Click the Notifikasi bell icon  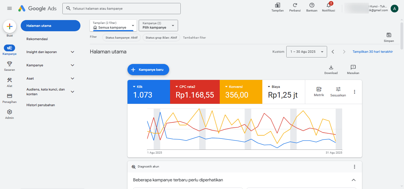[328, 6]
